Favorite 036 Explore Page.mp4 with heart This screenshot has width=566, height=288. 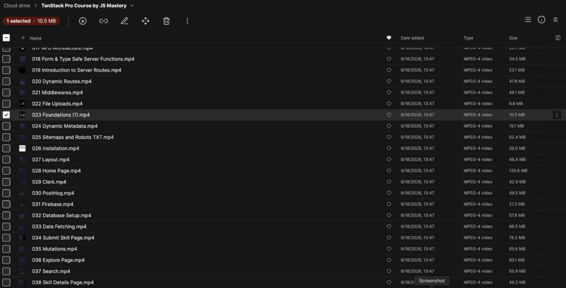389,260
